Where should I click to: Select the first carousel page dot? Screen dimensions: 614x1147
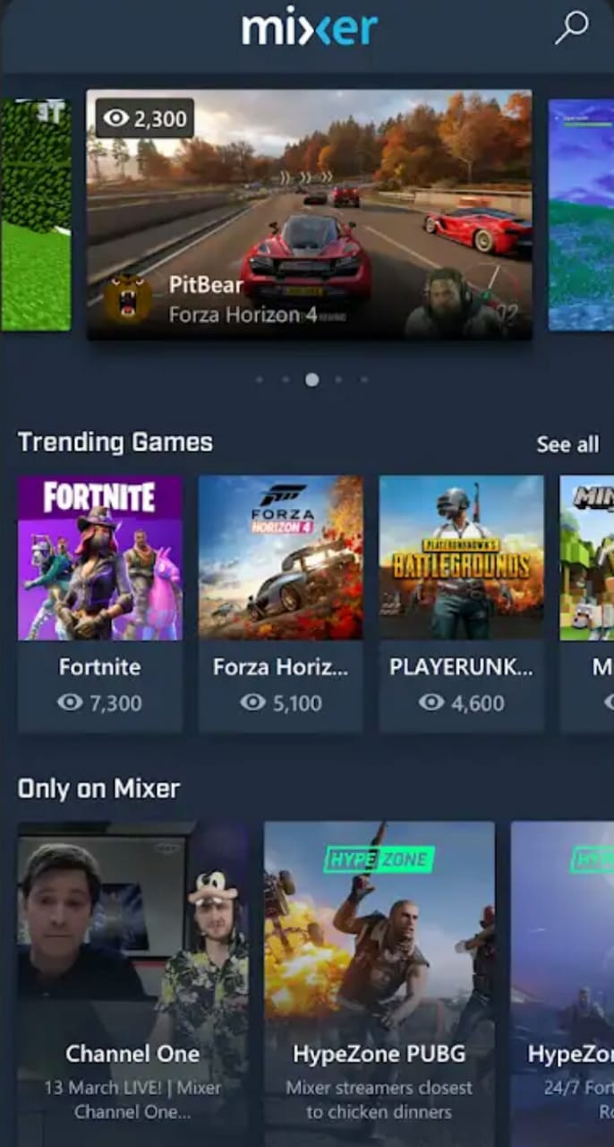[260, 380]
